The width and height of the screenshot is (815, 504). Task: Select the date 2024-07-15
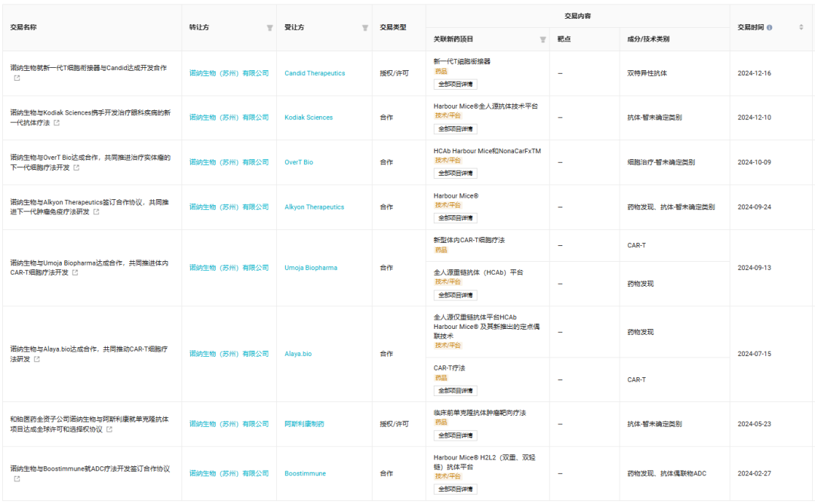754,354
